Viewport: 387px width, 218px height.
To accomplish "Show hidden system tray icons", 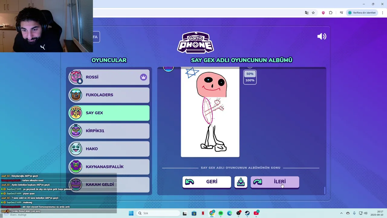I will click(x=341, y=213).
